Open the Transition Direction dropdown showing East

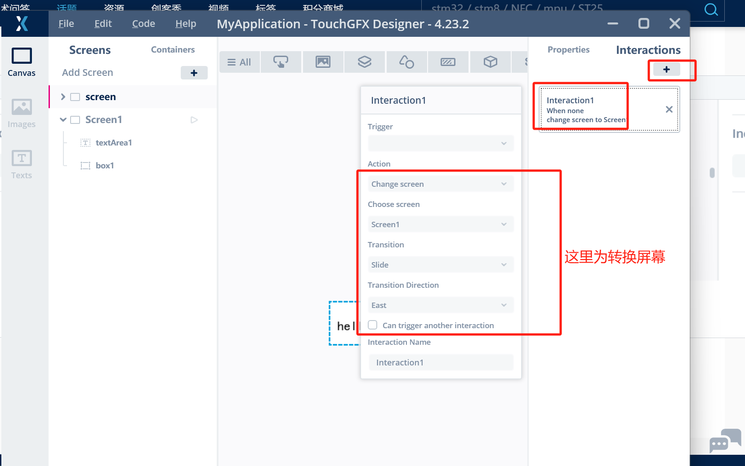(x=441, y=305)
